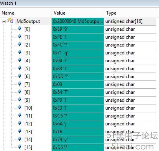
Task: Click the blue cube icon for element [10]
Action: point(20,107)
